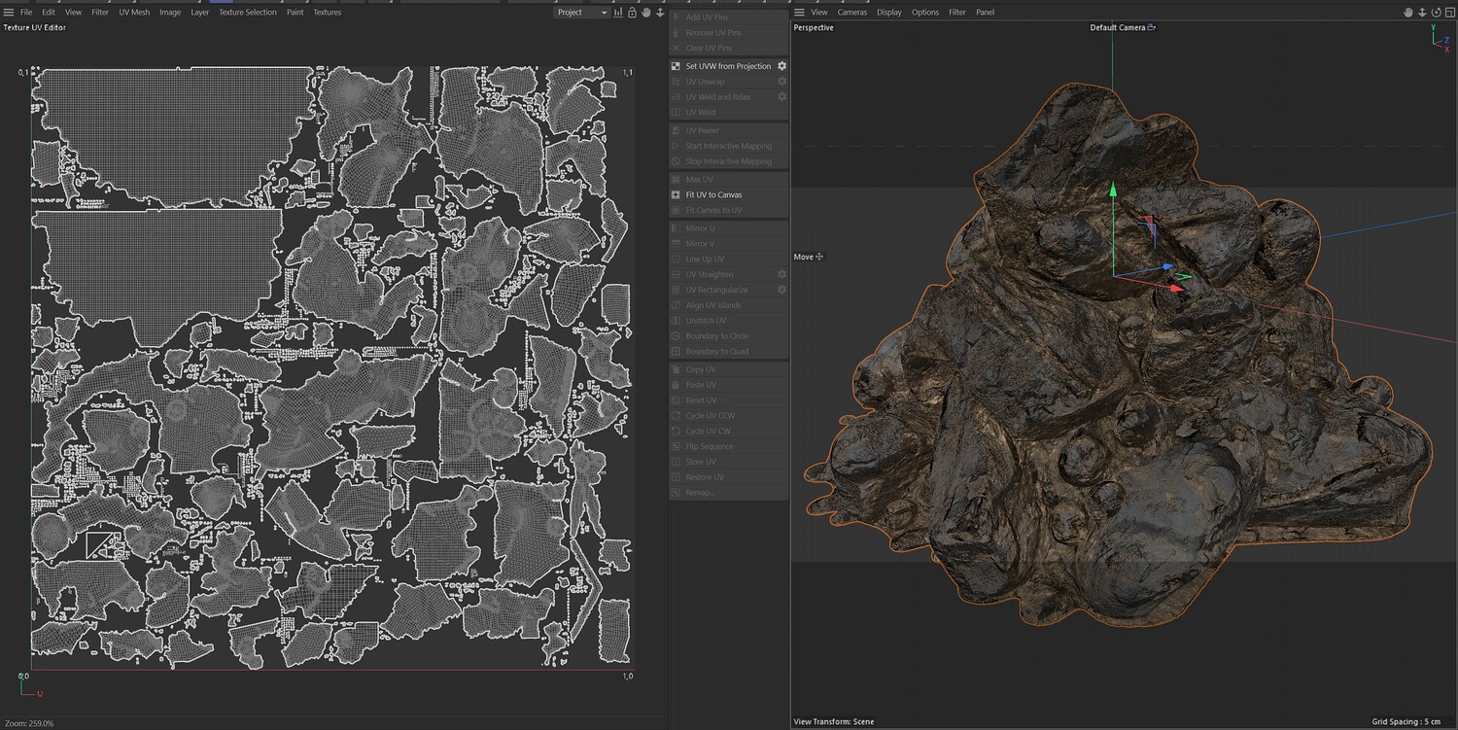Open the Display menu in the viewport
1458x730 pixels.
(x=889, y=13)
